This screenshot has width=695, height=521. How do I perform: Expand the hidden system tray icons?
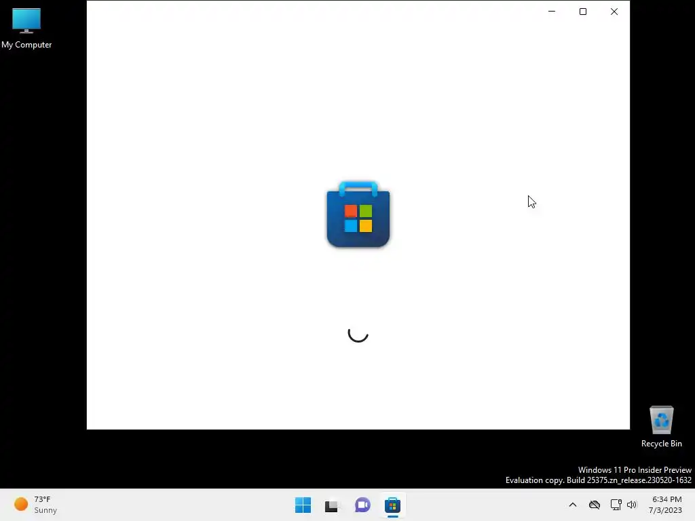pos(573,505)
